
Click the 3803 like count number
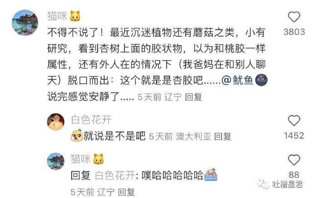tap(294, 32)
